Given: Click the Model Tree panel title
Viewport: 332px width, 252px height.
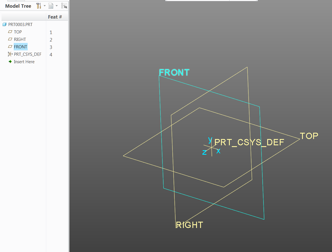Looking at the screenshot, I should pyautogui.click(x=18, y=6).
